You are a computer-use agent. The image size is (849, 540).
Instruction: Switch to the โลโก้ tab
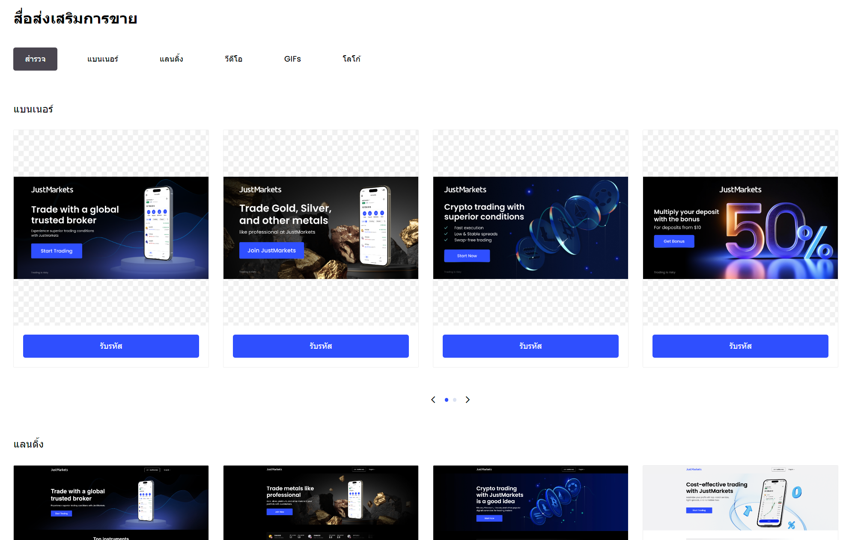coord(352,59)
